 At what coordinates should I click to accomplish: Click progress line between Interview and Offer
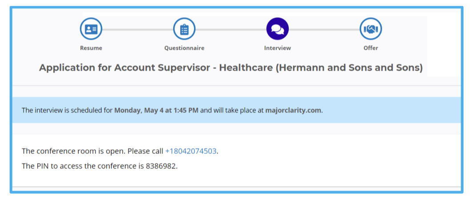[x=324, y=30]
